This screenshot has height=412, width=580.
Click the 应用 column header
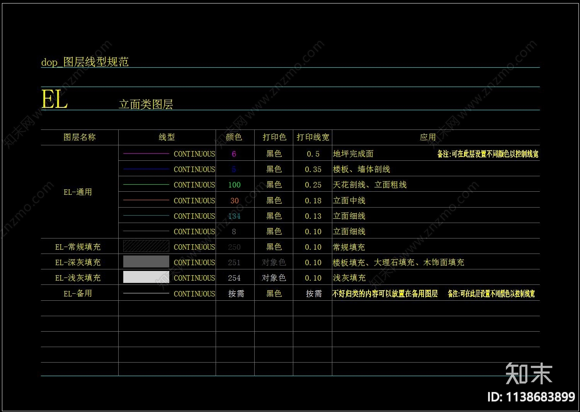coord(428,137)
